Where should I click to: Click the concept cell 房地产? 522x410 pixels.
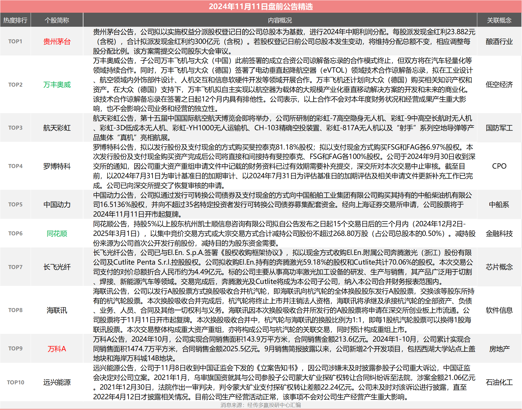[x=499, y=349]
